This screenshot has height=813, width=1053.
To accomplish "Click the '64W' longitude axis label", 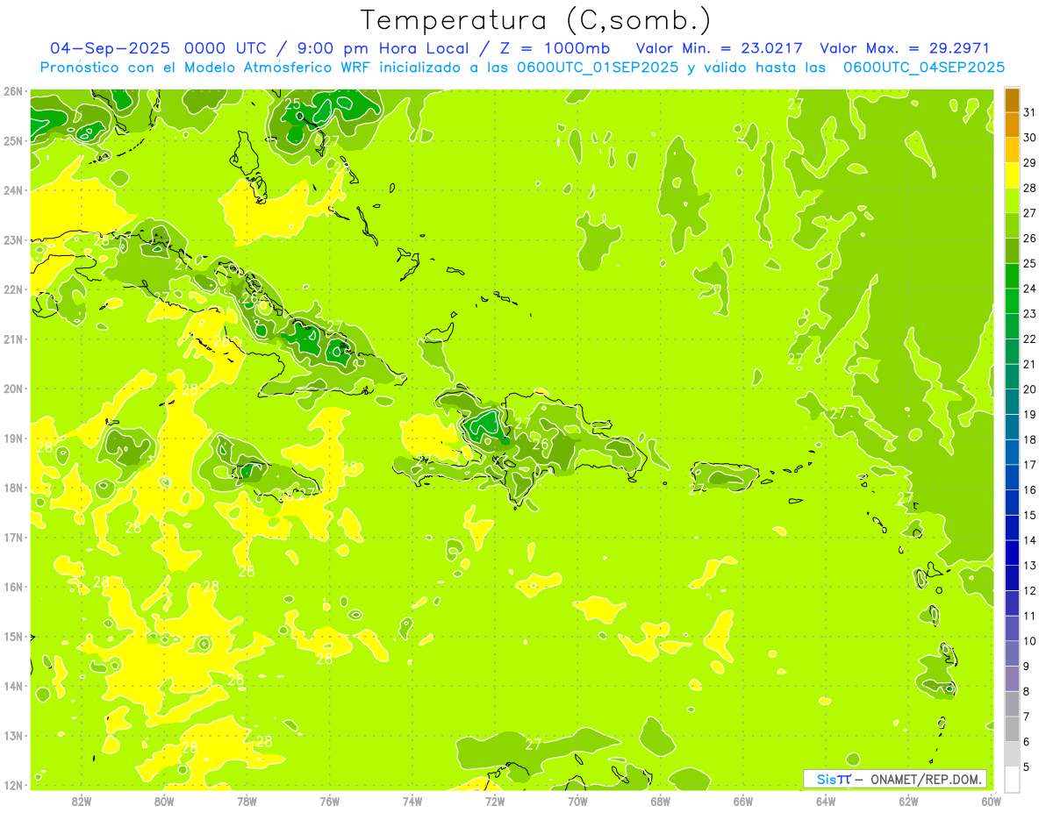I will click(x=826, y=801).
